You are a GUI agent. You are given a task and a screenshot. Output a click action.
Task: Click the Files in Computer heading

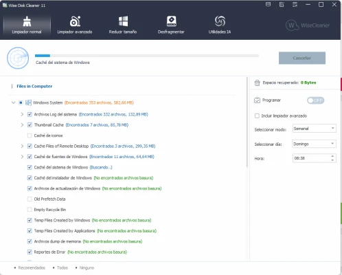(34, 86)
